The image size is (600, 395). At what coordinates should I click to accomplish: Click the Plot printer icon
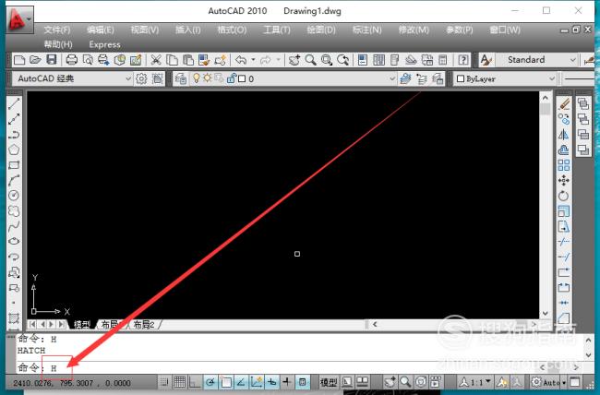click(72, 60)
